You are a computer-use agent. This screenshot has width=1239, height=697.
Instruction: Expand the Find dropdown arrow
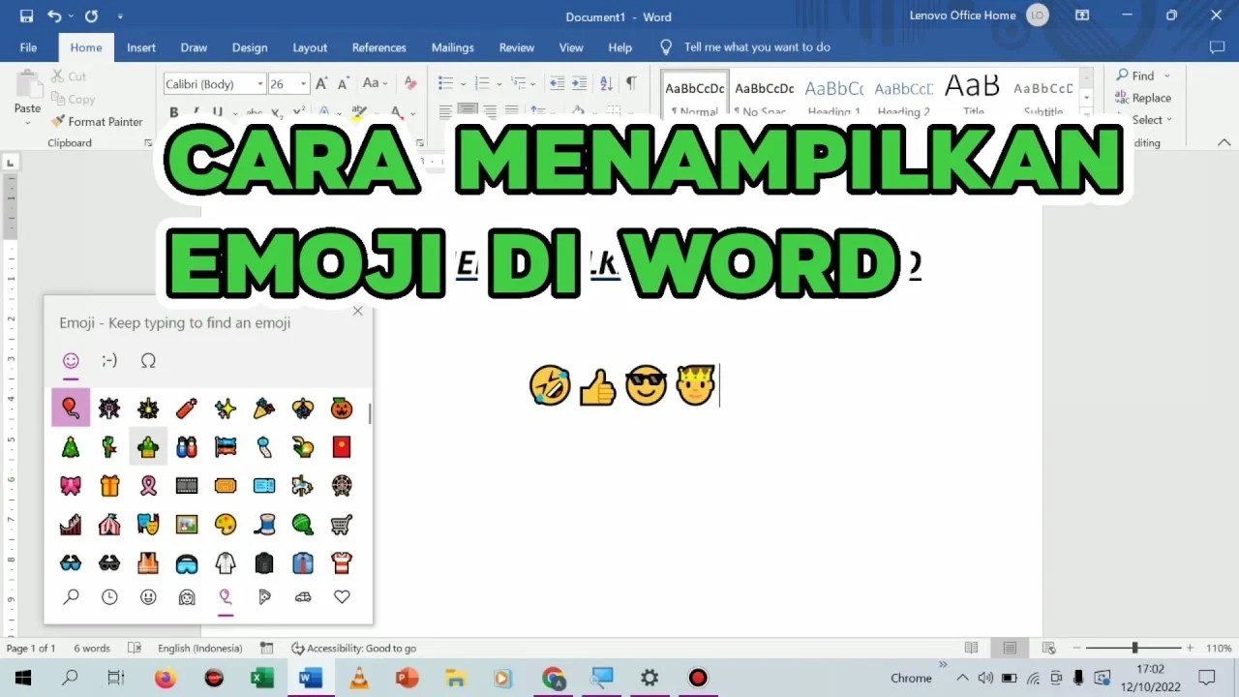1166,76
